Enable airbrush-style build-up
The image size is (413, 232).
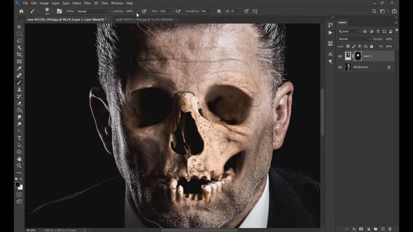(178, 12)
